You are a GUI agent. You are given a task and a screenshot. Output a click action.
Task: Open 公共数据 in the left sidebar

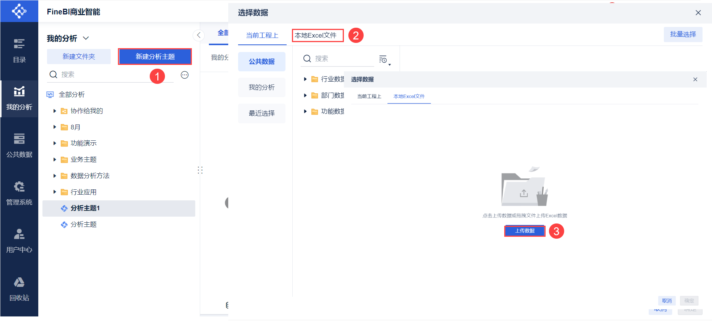(x=19, y=146)
